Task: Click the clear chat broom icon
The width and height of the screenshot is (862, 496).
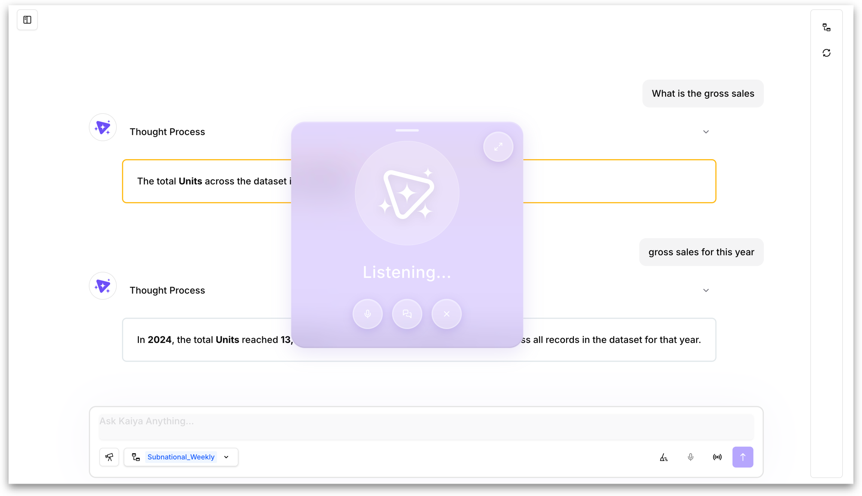Action: 664,457
